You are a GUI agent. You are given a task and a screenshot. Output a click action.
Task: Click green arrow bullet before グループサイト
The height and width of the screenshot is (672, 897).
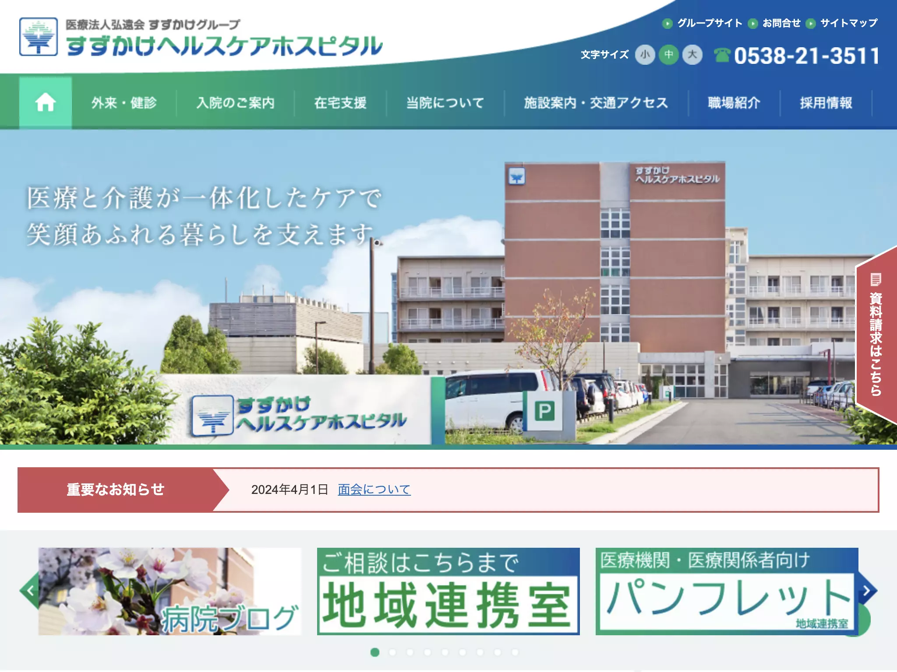[667, 23]
